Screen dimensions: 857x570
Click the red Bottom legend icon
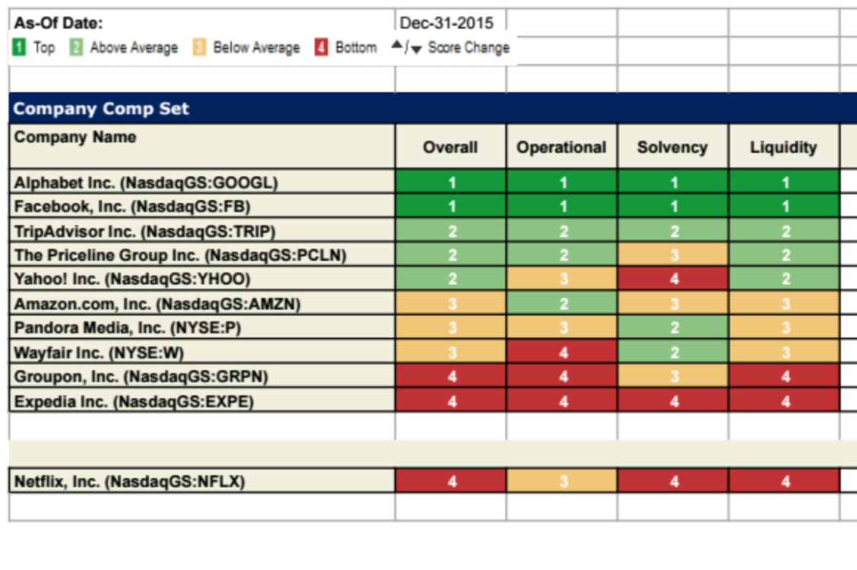[321, 48]
